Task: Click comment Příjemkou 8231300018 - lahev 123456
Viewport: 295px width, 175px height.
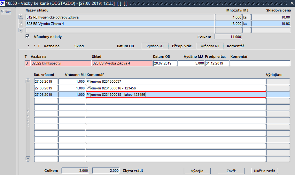Action: [176, 95]
